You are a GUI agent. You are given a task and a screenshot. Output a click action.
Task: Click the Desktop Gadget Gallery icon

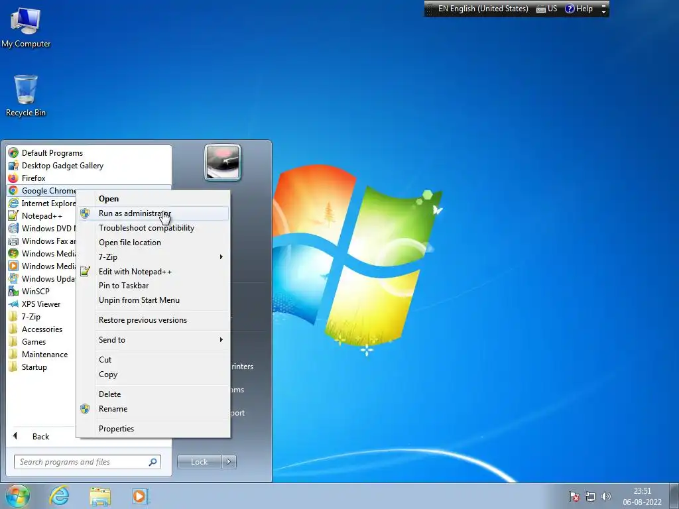pos(13,165)
